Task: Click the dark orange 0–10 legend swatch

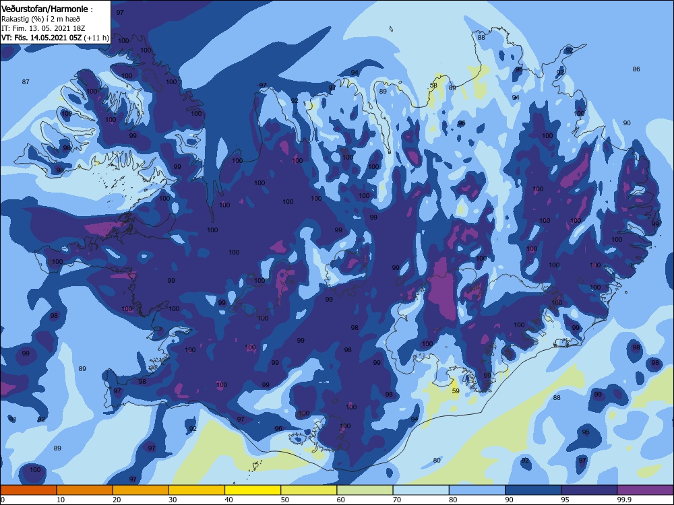Action: 28,490
